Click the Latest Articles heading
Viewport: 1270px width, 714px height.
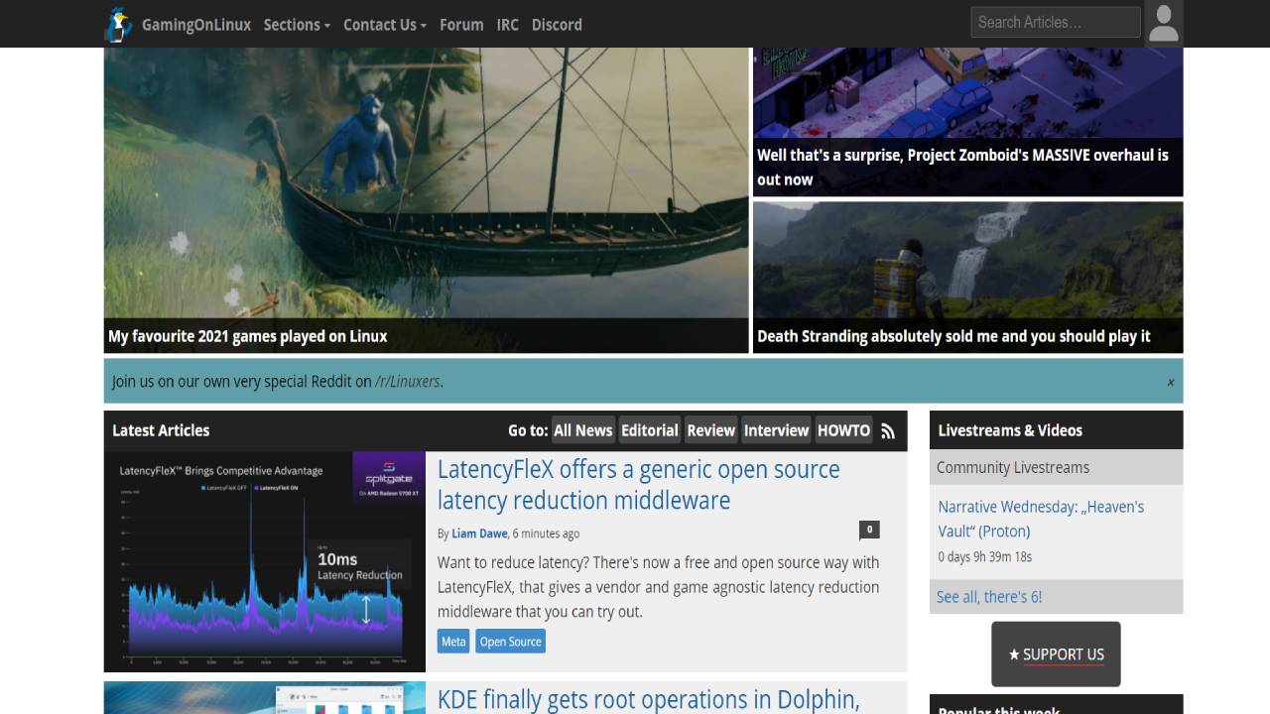(161, 430)
